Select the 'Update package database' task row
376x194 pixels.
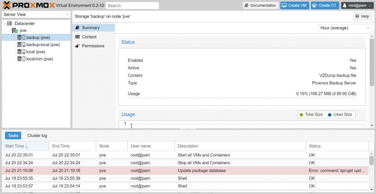click(185, 171)
